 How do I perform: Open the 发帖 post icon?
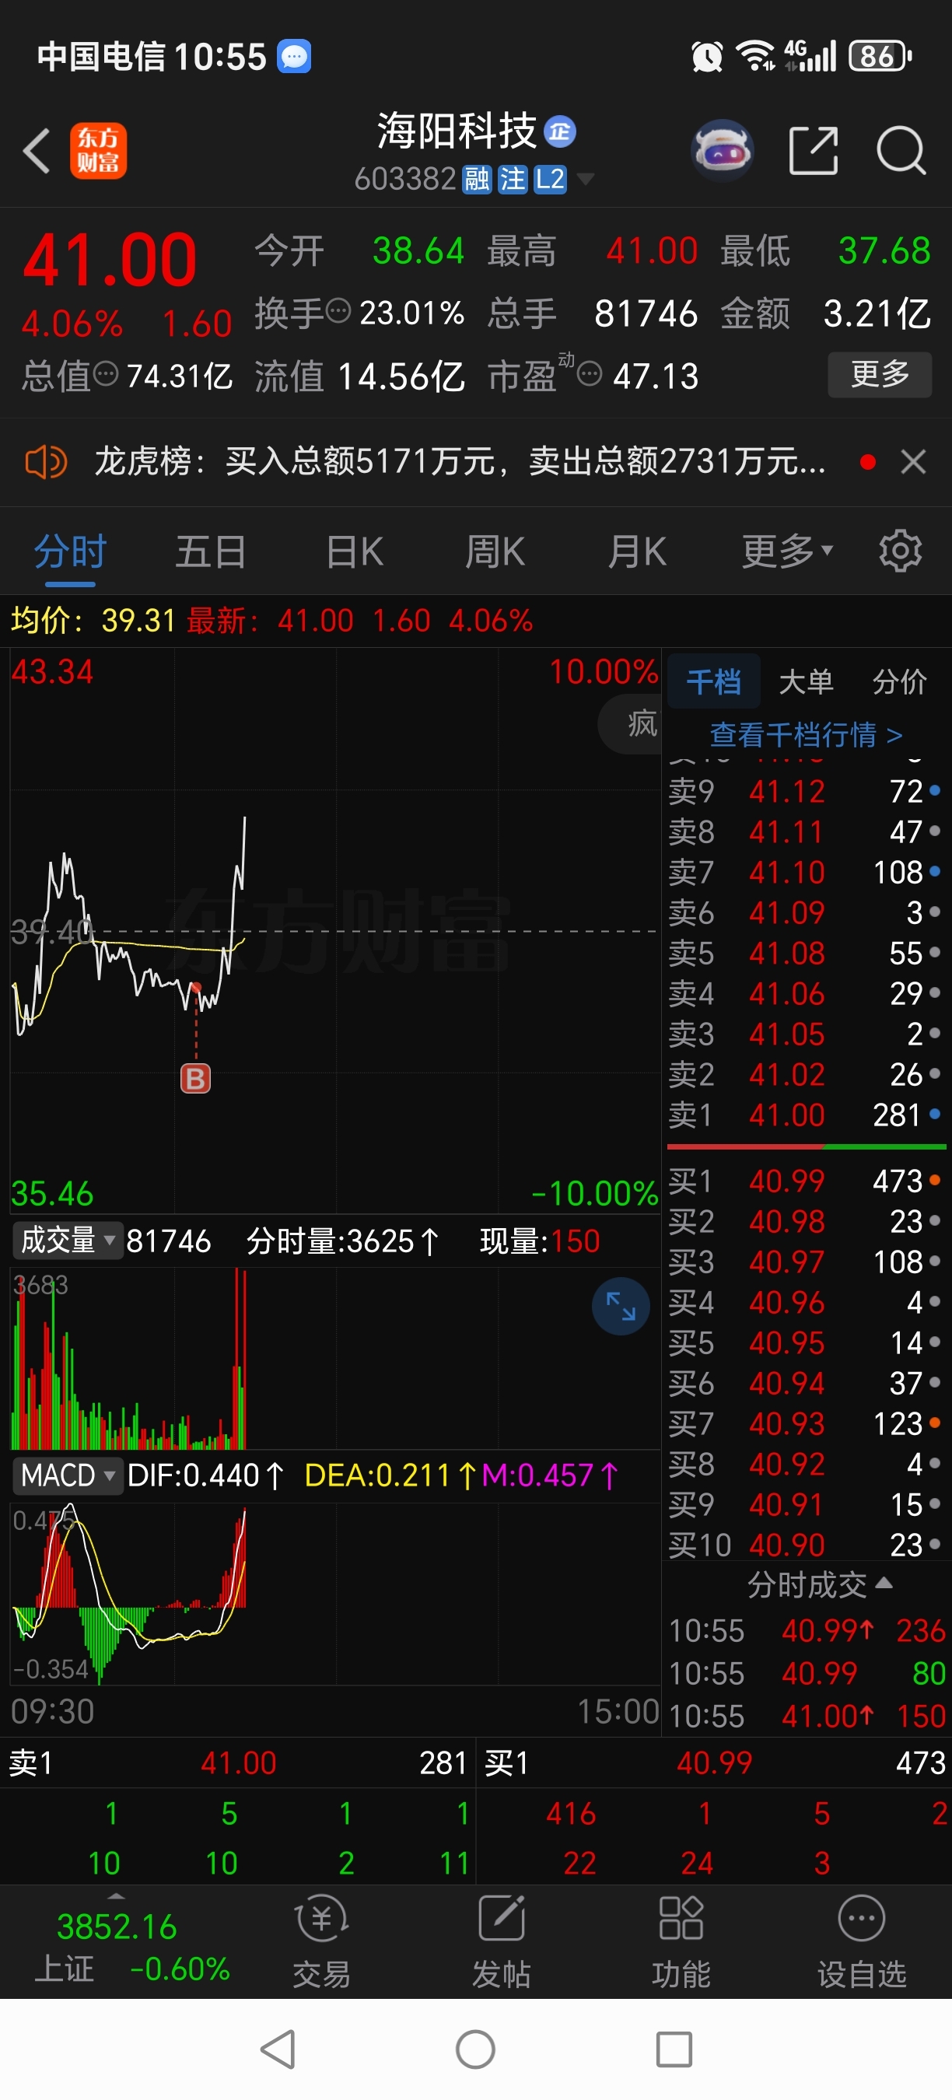pyautogui.click(x=501, y=1943)
